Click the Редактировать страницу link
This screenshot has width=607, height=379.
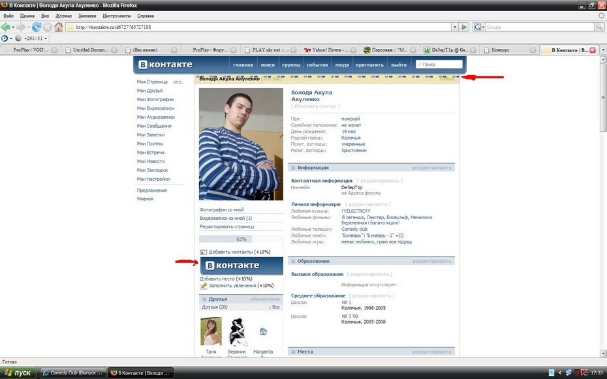point(227,227)
